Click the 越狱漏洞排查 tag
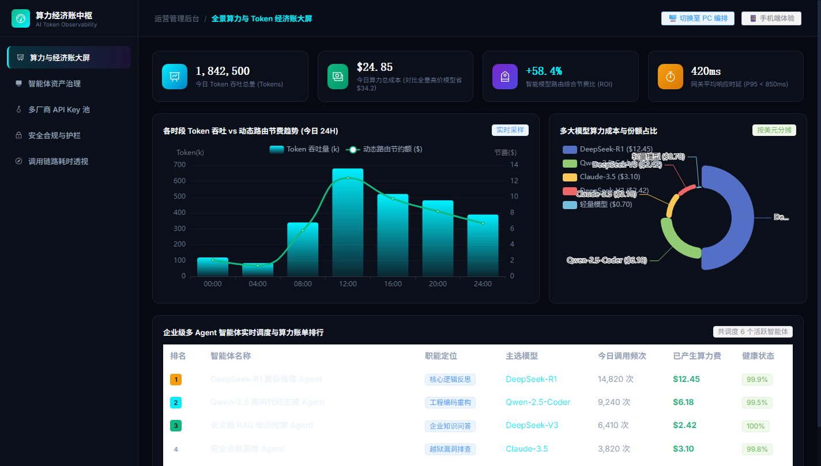821x466 pixels. point(450,449)
